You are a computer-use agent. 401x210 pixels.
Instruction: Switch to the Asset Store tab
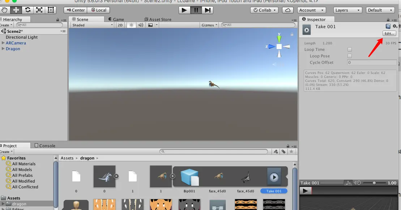click(x=158, y=19)
